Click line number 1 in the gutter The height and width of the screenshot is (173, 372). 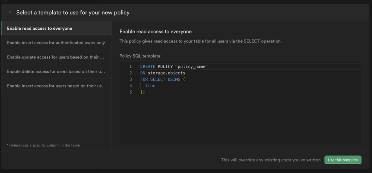(130, 67)
